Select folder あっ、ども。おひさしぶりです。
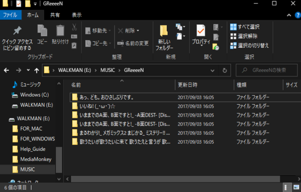Image resolution: width=301 pixels, height=192 pixels. pyautogui.click(x=185, y=97)
